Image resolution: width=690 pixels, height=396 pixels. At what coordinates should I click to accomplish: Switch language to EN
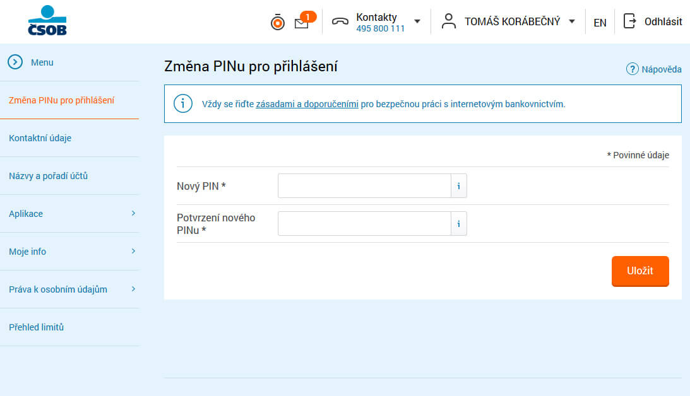click(600, 22)
